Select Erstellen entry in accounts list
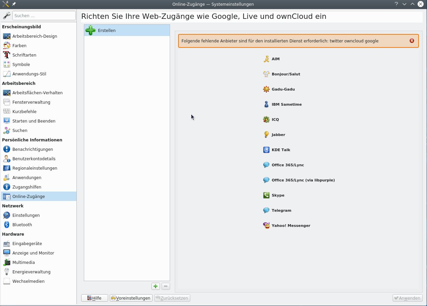Image resolution: width=427 pixels, height=306 pixels. tap(127, 30)
